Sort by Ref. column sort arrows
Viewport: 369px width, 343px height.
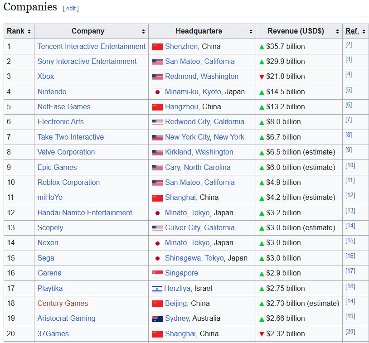[364, 32]
